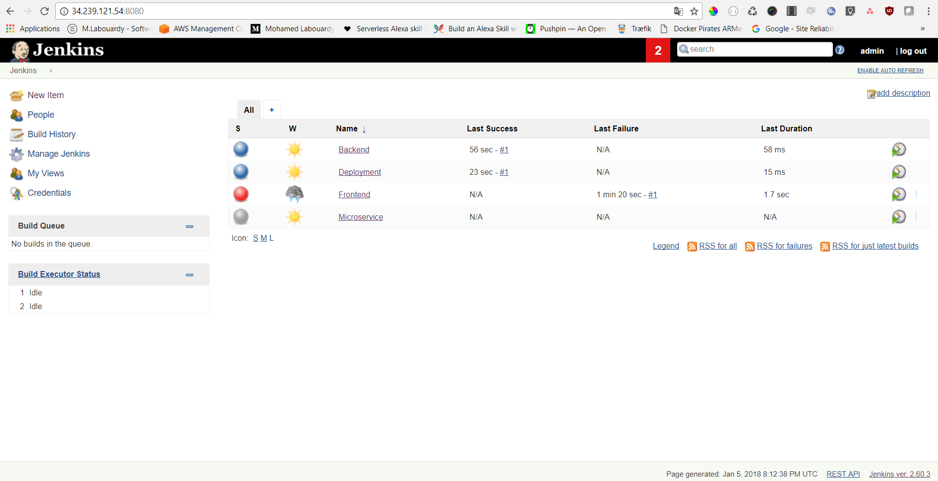The image size is (938, 481).
Task: Schedule a build for Deployment
Action: click(x=899, y=172)
